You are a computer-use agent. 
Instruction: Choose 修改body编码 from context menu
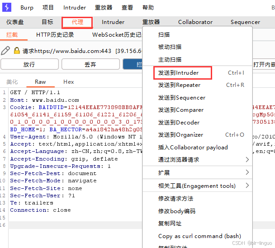[x=197, y=211]
